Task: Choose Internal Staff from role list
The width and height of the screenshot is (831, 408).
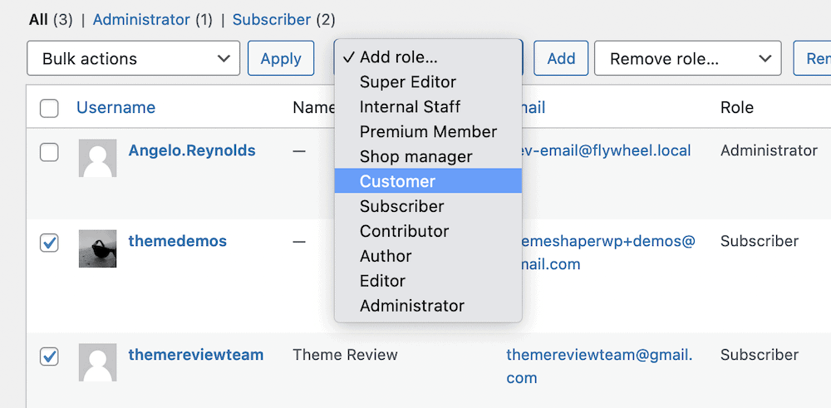Action: tap(428, 107)
